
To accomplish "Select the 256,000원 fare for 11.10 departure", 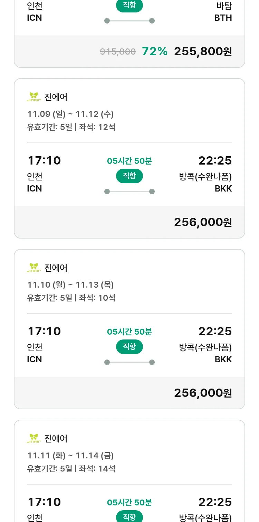I will (203, 393).
